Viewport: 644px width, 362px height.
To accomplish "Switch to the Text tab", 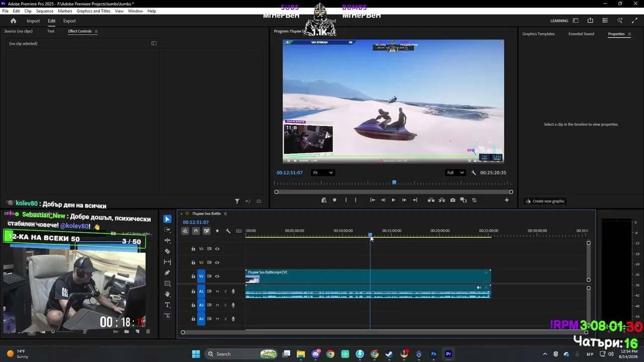I will click(51, 31).
